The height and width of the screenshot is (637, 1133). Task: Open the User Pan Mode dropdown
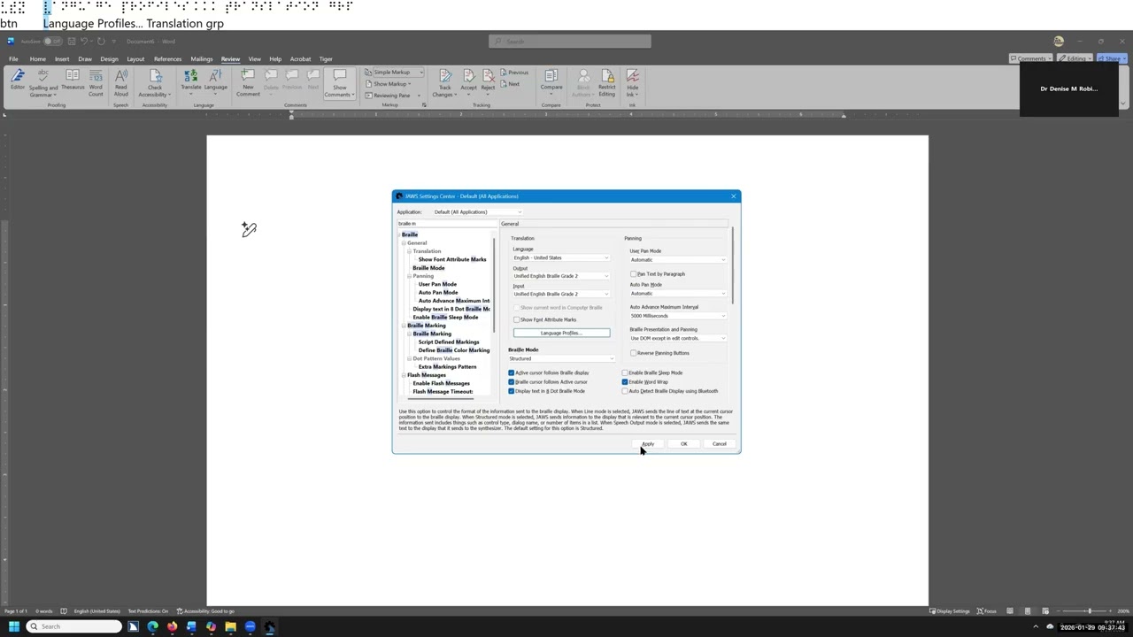[678, 260]
